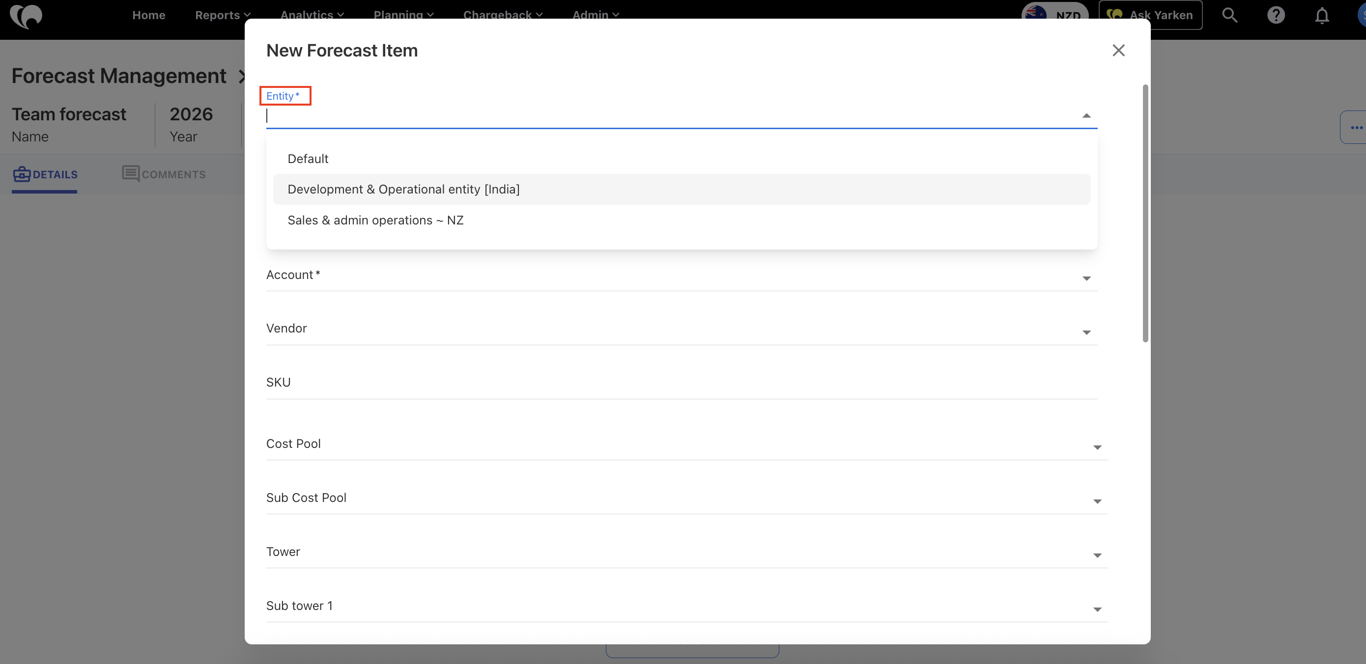The height and width of the screenshot is (664, 1366).
Task: Click the Details briefcase icon
Action: [x=22, y=174]
